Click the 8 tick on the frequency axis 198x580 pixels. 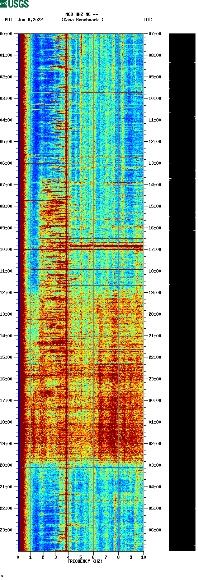[x=118, y=557]
